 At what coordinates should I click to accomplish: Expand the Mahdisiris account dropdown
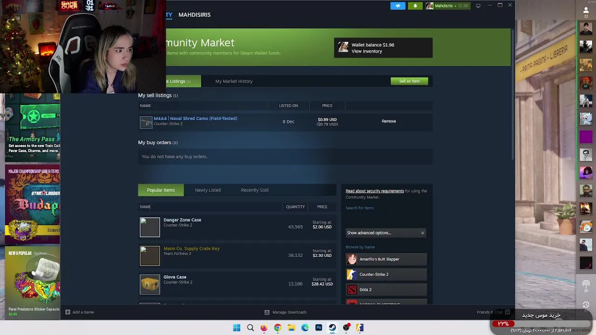pos(447,6)
